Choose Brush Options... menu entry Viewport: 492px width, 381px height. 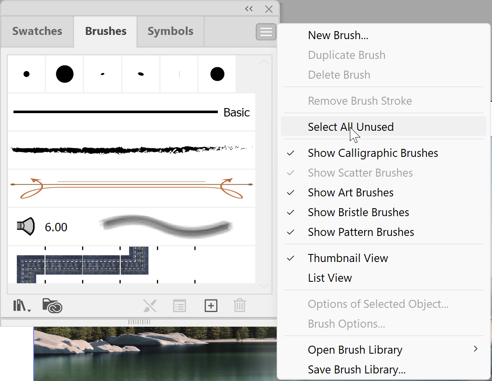click(x=384, y=323)
